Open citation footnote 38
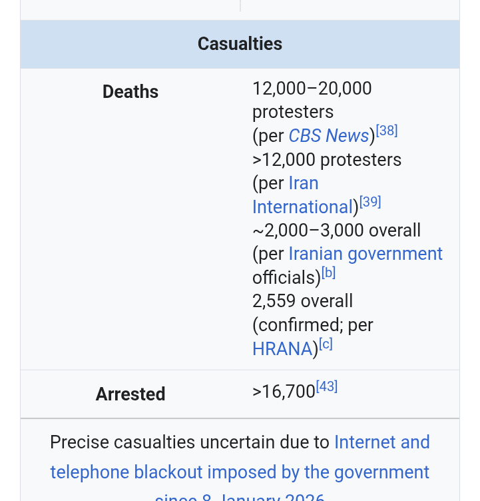Screen dimensions: 480x501 click(387, 131)
